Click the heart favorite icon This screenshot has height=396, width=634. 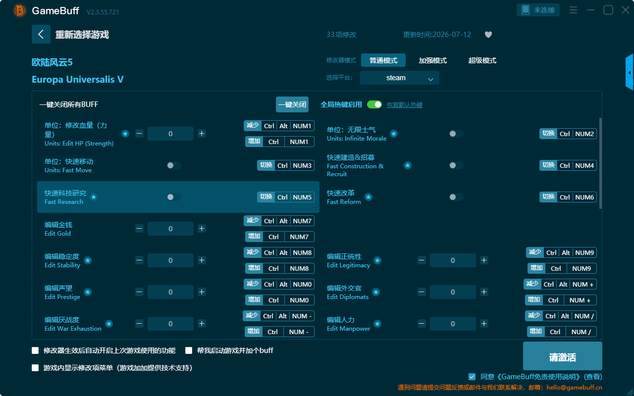pyautogui.click(x=488, y=35)
